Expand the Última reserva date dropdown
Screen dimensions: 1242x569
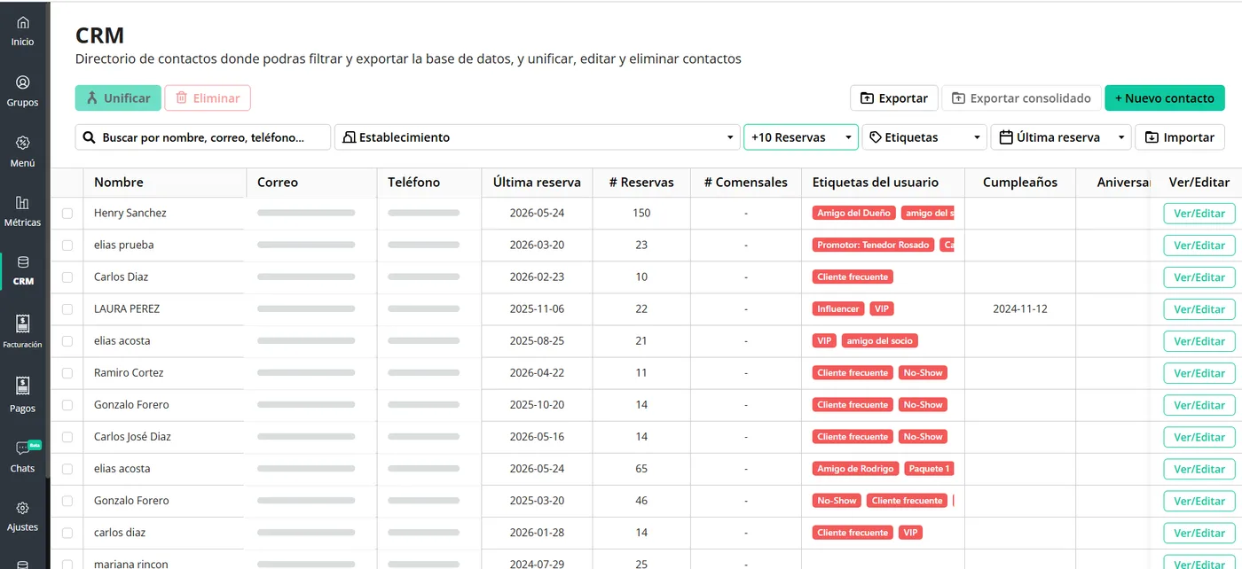[1061, 137]
